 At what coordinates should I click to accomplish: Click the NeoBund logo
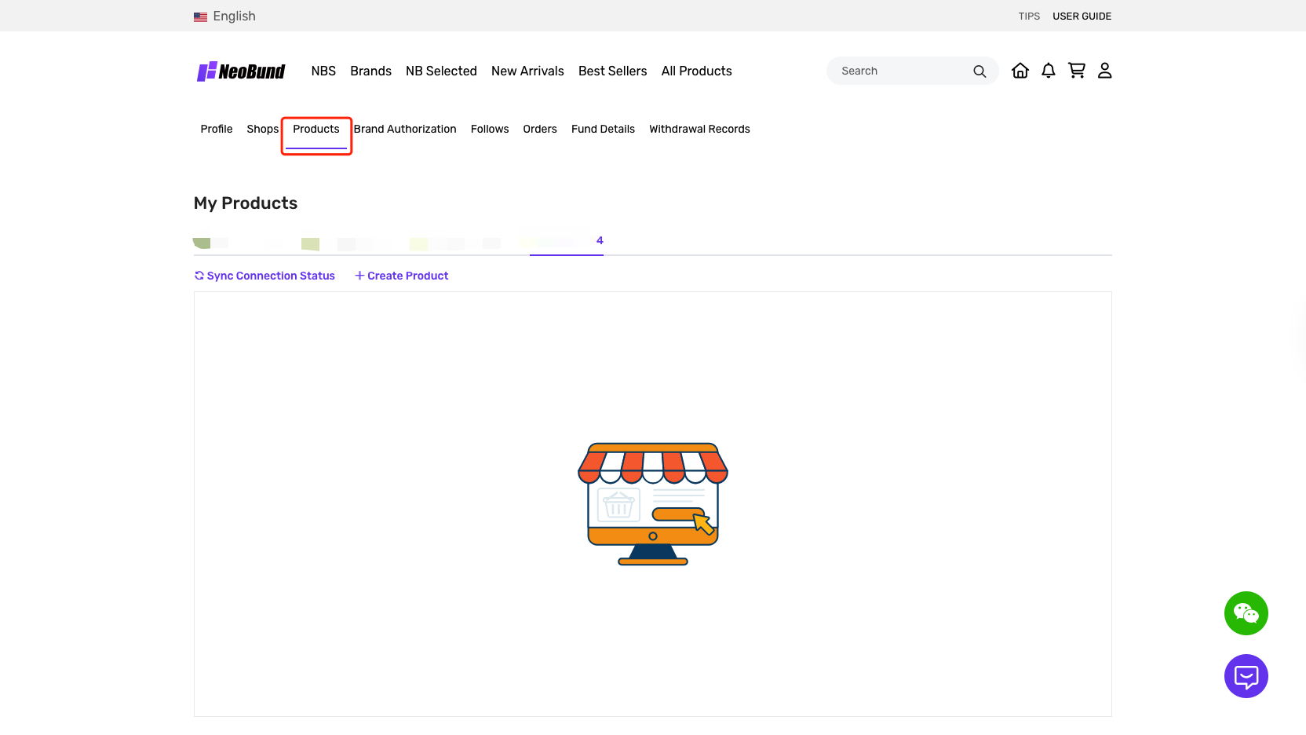click(x=241, y=71)
